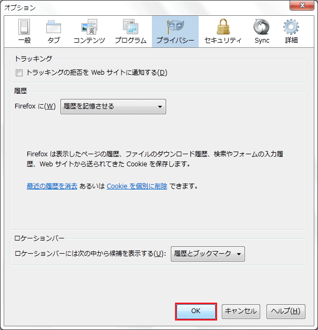318x330 pixels.
Task: Expand the 履歴を記憶させる dropdown
Action: (x=113, y=106)
